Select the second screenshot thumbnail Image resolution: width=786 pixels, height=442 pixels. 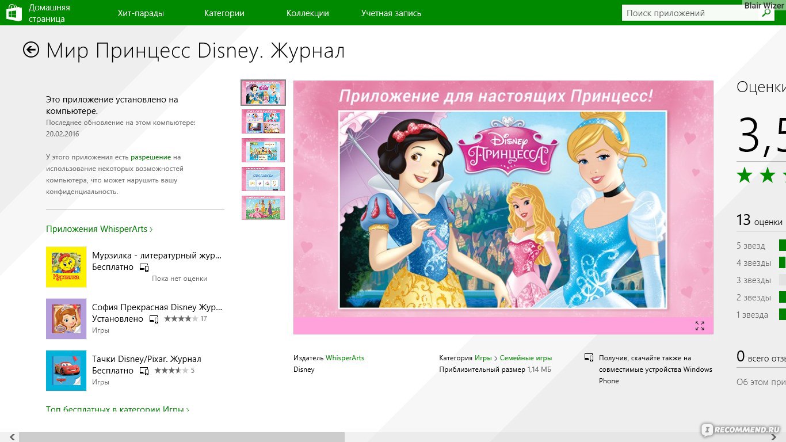click(x=263, y=121)
